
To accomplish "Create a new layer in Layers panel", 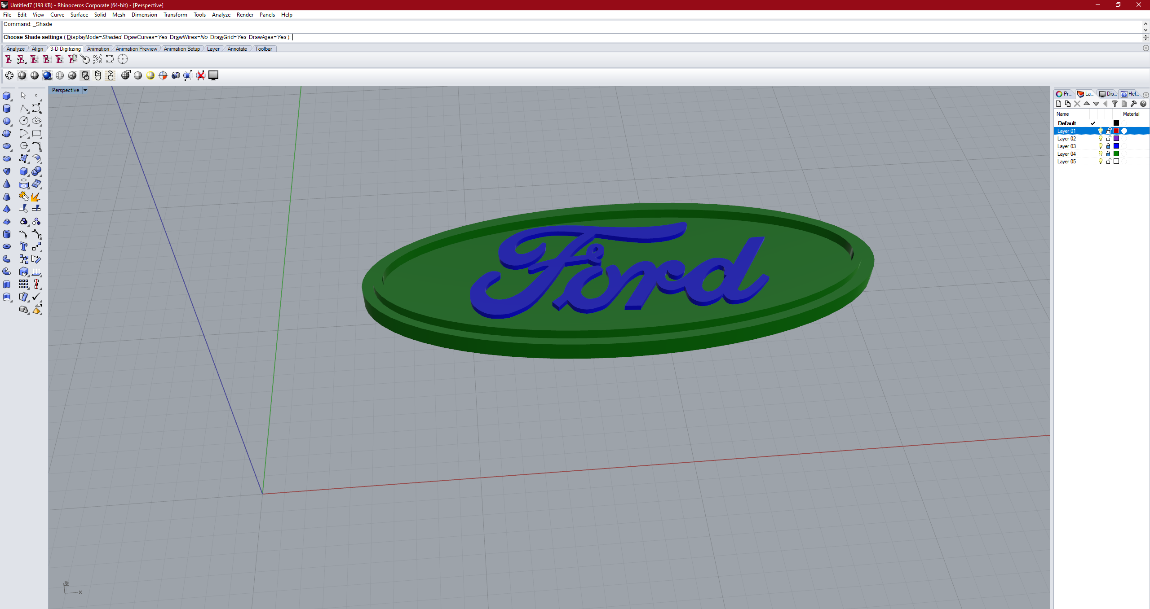I will (1058, 104).
